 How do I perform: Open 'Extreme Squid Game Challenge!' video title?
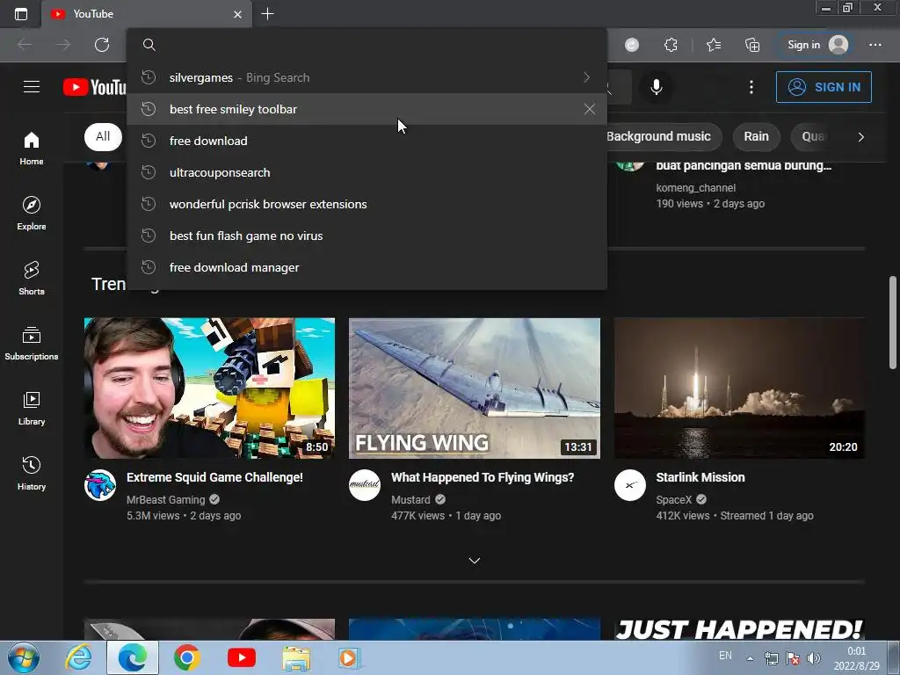(x=214, y=477)
